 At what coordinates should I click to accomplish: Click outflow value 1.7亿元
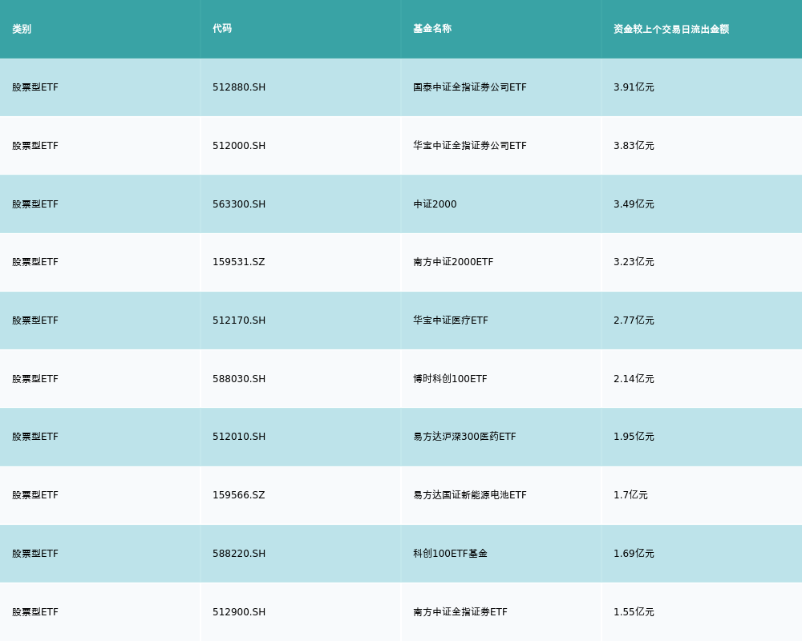tap(630, 495)
